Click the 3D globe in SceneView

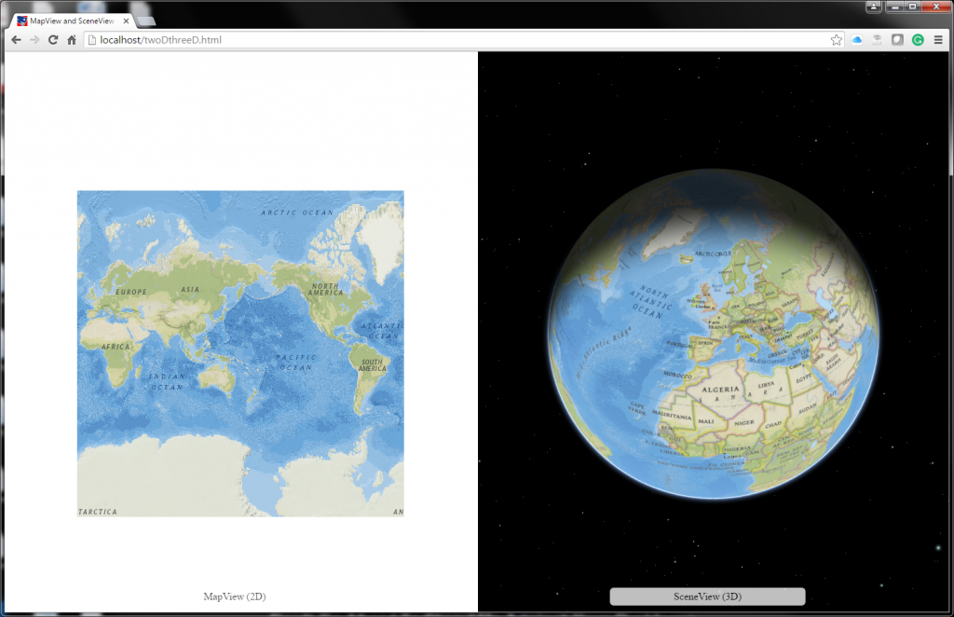click(713, 334)
